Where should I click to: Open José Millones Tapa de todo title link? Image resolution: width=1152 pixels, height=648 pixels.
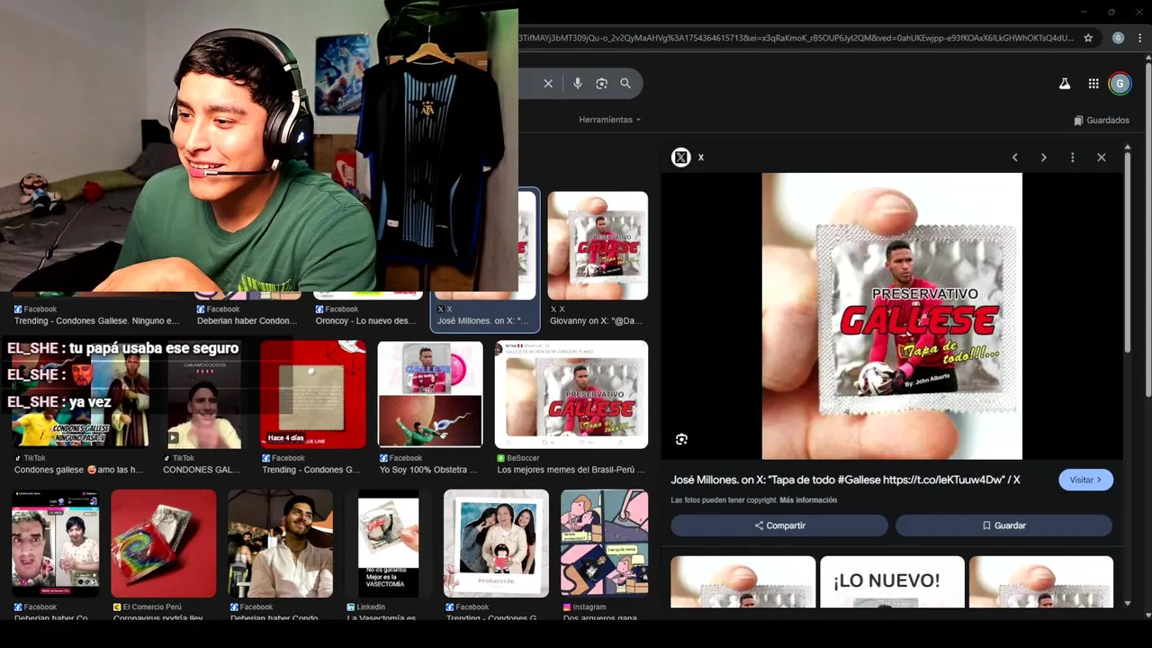click(x=845, y=480)
